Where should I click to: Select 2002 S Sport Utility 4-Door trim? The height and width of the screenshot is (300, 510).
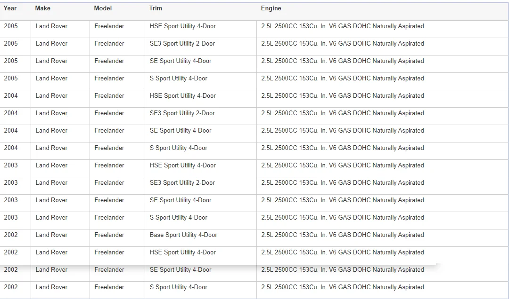178,287
